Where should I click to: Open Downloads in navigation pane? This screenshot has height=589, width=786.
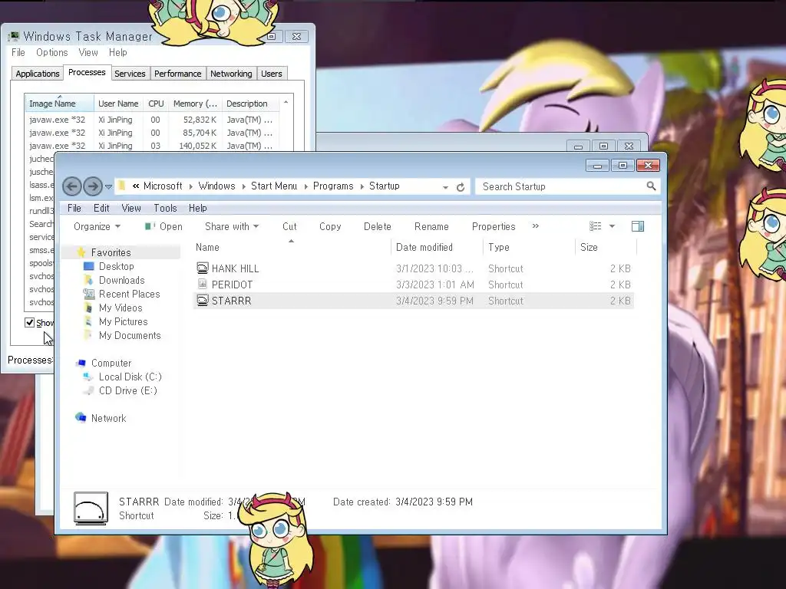pos(122,280)
